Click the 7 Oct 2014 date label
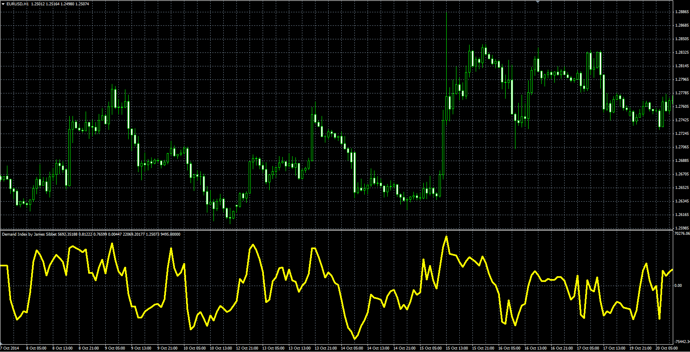 10,348
